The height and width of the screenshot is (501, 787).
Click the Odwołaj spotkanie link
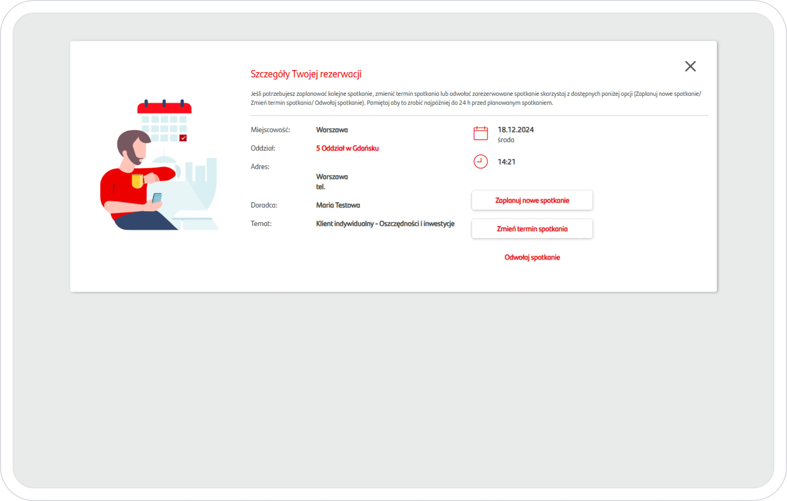tap(532, 257)
